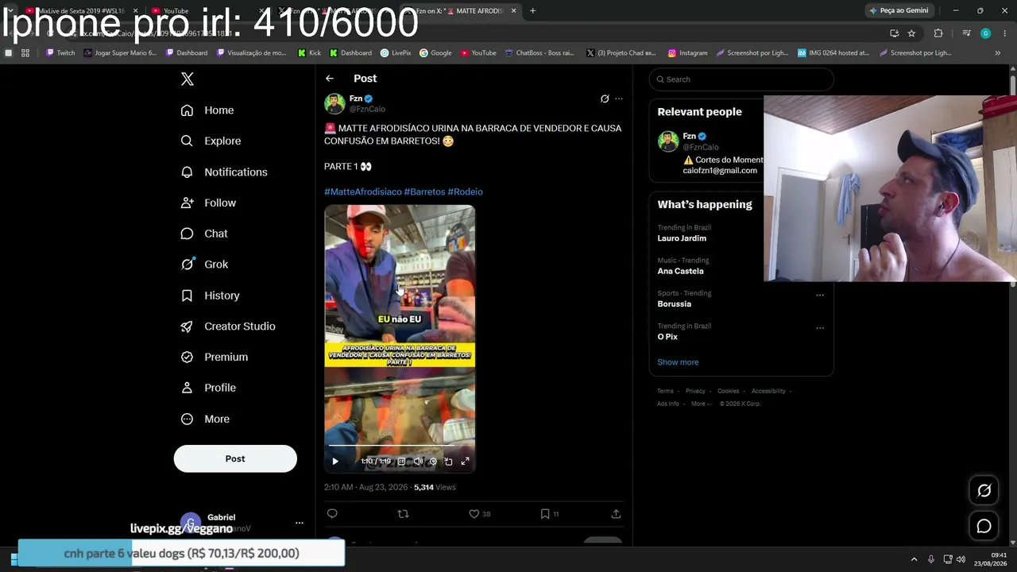
Task: Open the Instagram bookmark
Action: click(x=687, y=53)
